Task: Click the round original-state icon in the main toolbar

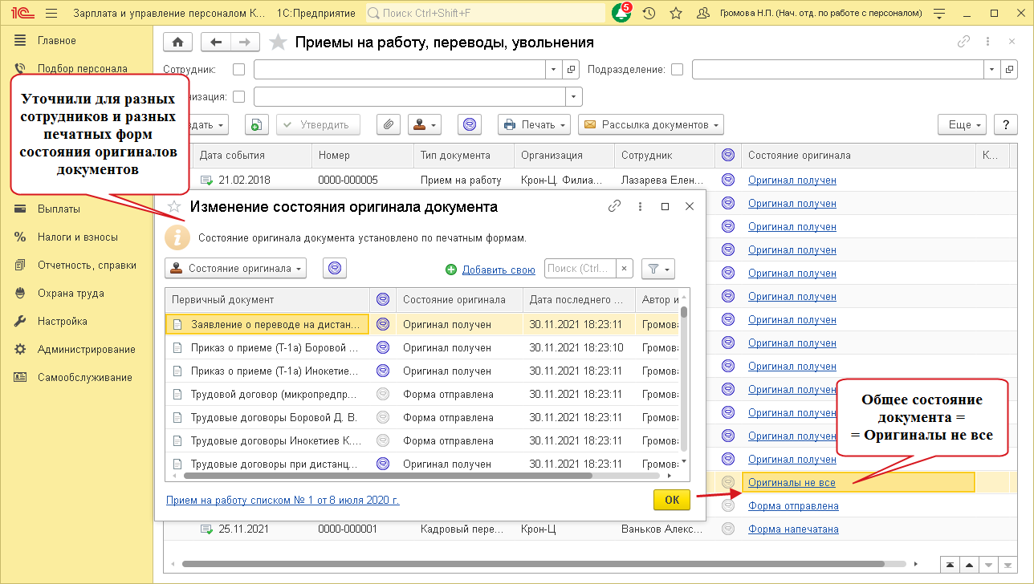Action: pos(470,124)
